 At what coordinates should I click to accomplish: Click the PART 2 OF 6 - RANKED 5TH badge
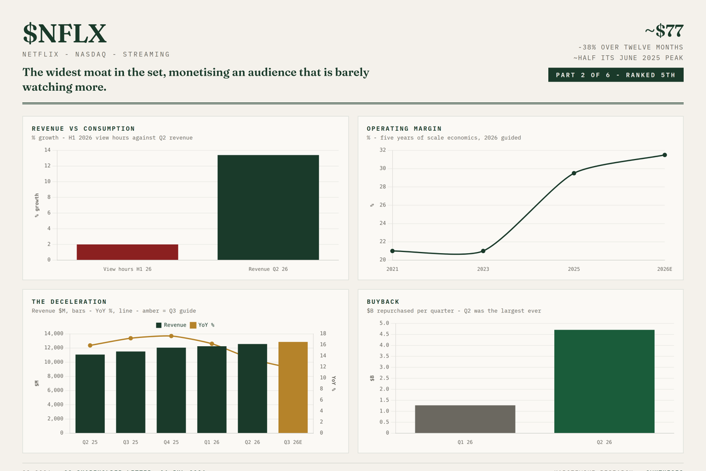click(x=616, y=75)
